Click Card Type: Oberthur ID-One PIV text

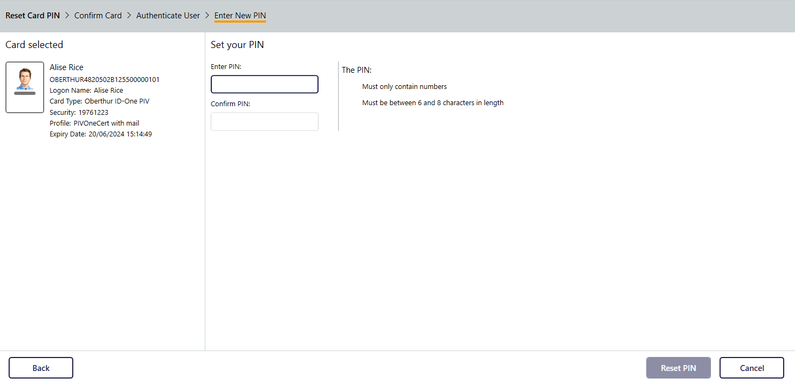[99, 101]
